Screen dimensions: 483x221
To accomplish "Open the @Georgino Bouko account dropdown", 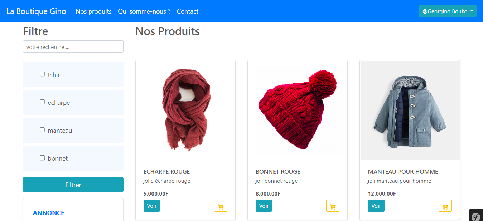I will [447, 11].
